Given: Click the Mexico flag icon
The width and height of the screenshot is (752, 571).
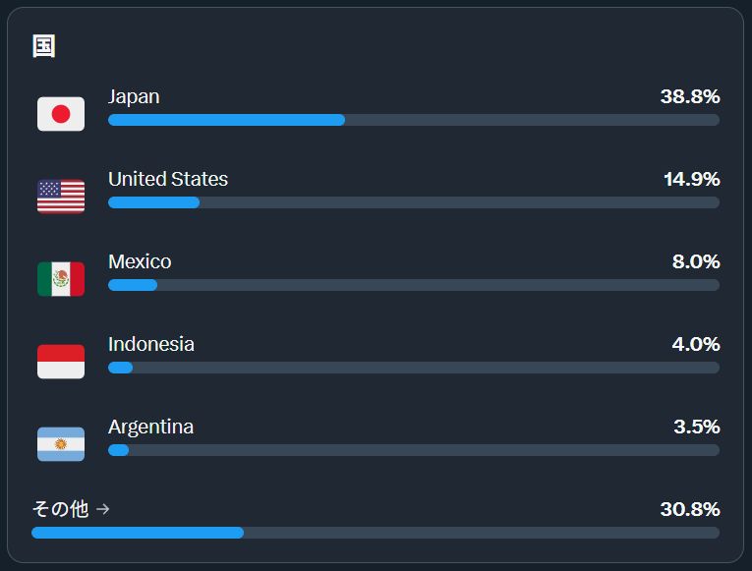Looking at the screenshot, I should point(61,279).
